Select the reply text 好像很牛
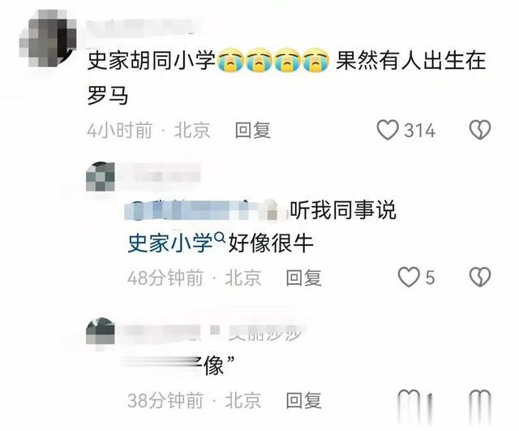The width and height of the screenshot is (519, 431). pyautogui.click(x=271, y=243)
